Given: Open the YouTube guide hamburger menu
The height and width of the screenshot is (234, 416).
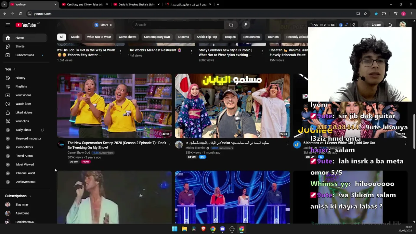Looking at the screenshot, I should 8,25.
